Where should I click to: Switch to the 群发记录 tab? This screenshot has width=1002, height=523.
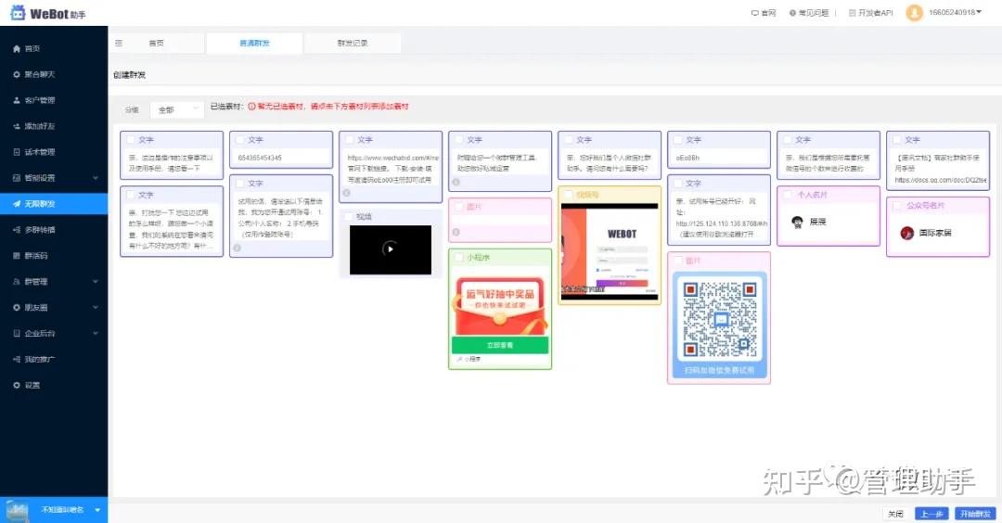(353, 44)
